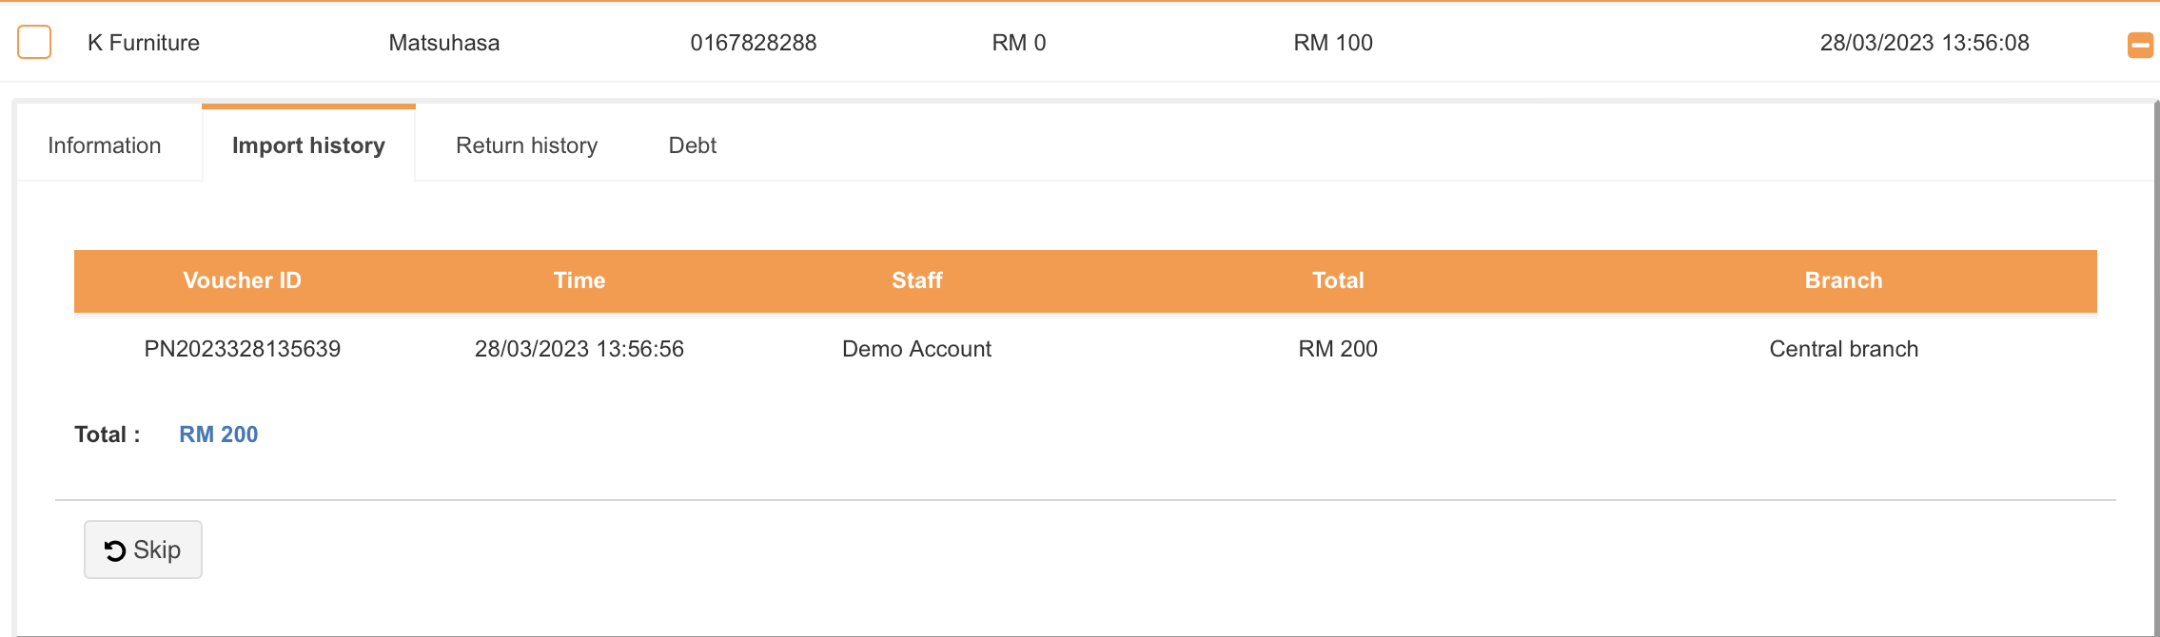The height and width of the screenshot is (637, 2160).
Task: Collapse the K Furniture row details
Action: click(x=2140, y=45)
